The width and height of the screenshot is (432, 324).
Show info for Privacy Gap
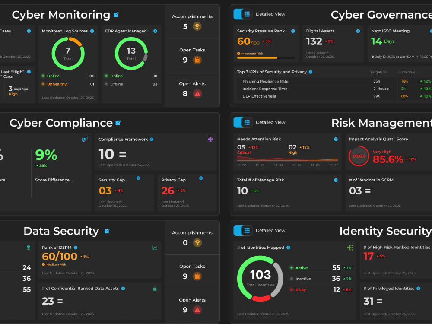tap(201, 178)
